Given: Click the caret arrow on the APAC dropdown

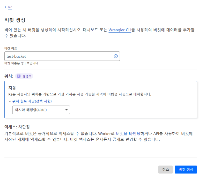Looking at the screenshot, I should 66,110.
